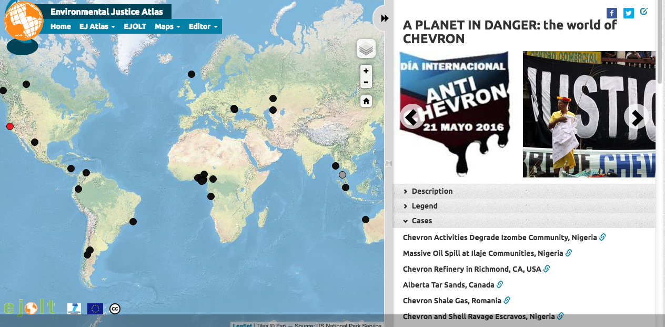Click the Creative Commons license icon
Screen dimensions: 665x327
(115, 309)
